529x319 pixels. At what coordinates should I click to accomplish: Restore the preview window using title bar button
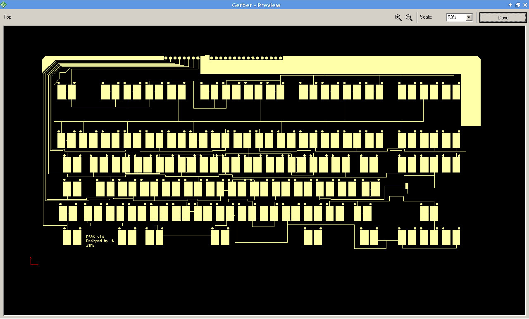[517, 5]
